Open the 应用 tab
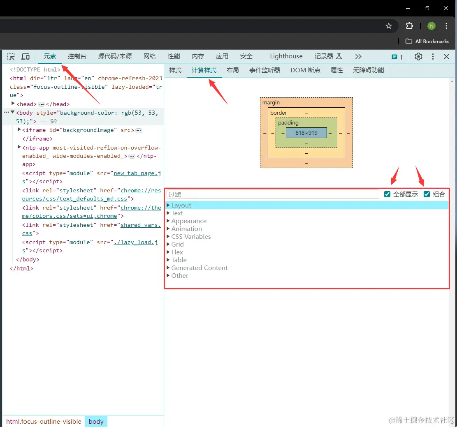The width and height of the screenshot is (457, 427). pyautogui.click(x=222, y=56)
